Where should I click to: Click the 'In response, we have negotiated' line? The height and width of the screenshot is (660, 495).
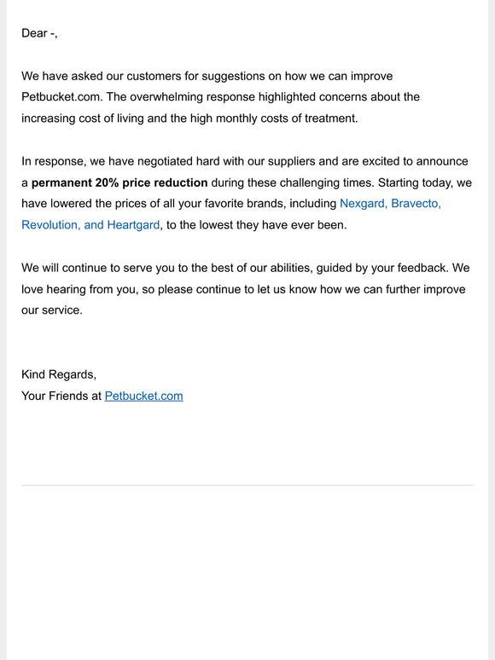(x=245, y=162)
